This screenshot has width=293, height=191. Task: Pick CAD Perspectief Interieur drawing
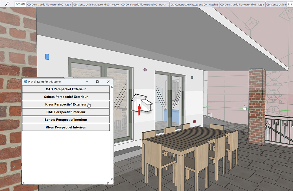pyautogui.click(x=66, y=112)
